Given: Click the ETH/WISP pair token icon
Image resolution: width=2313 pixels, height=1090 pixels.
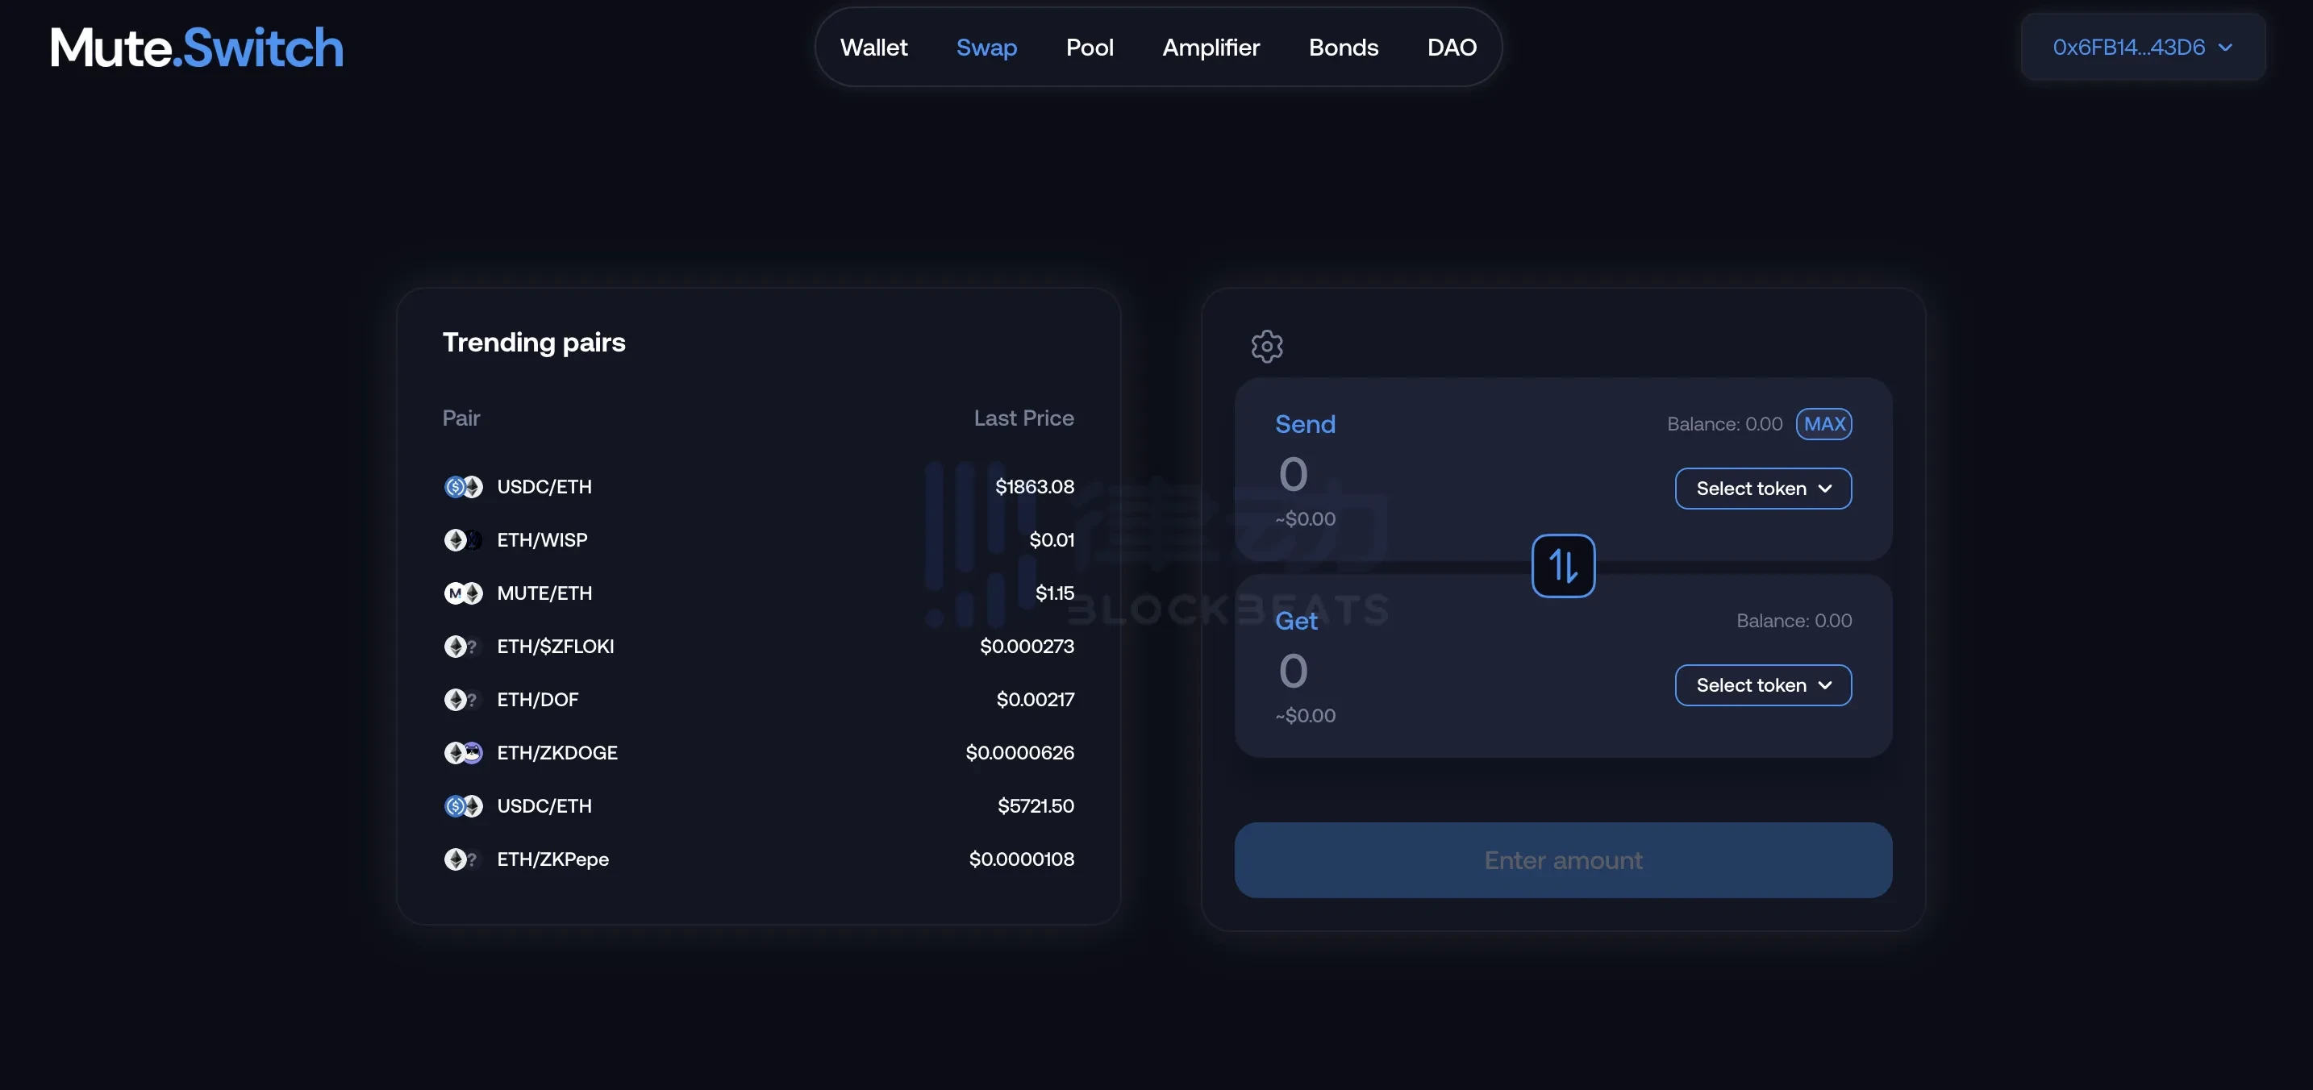Looking at the screenshot, I should click(463, 539).
